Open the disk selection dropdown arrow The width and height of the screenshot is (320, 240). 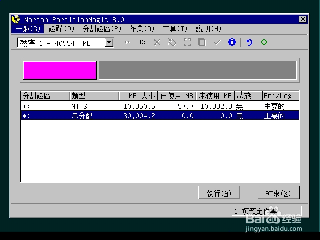(109, 42)
